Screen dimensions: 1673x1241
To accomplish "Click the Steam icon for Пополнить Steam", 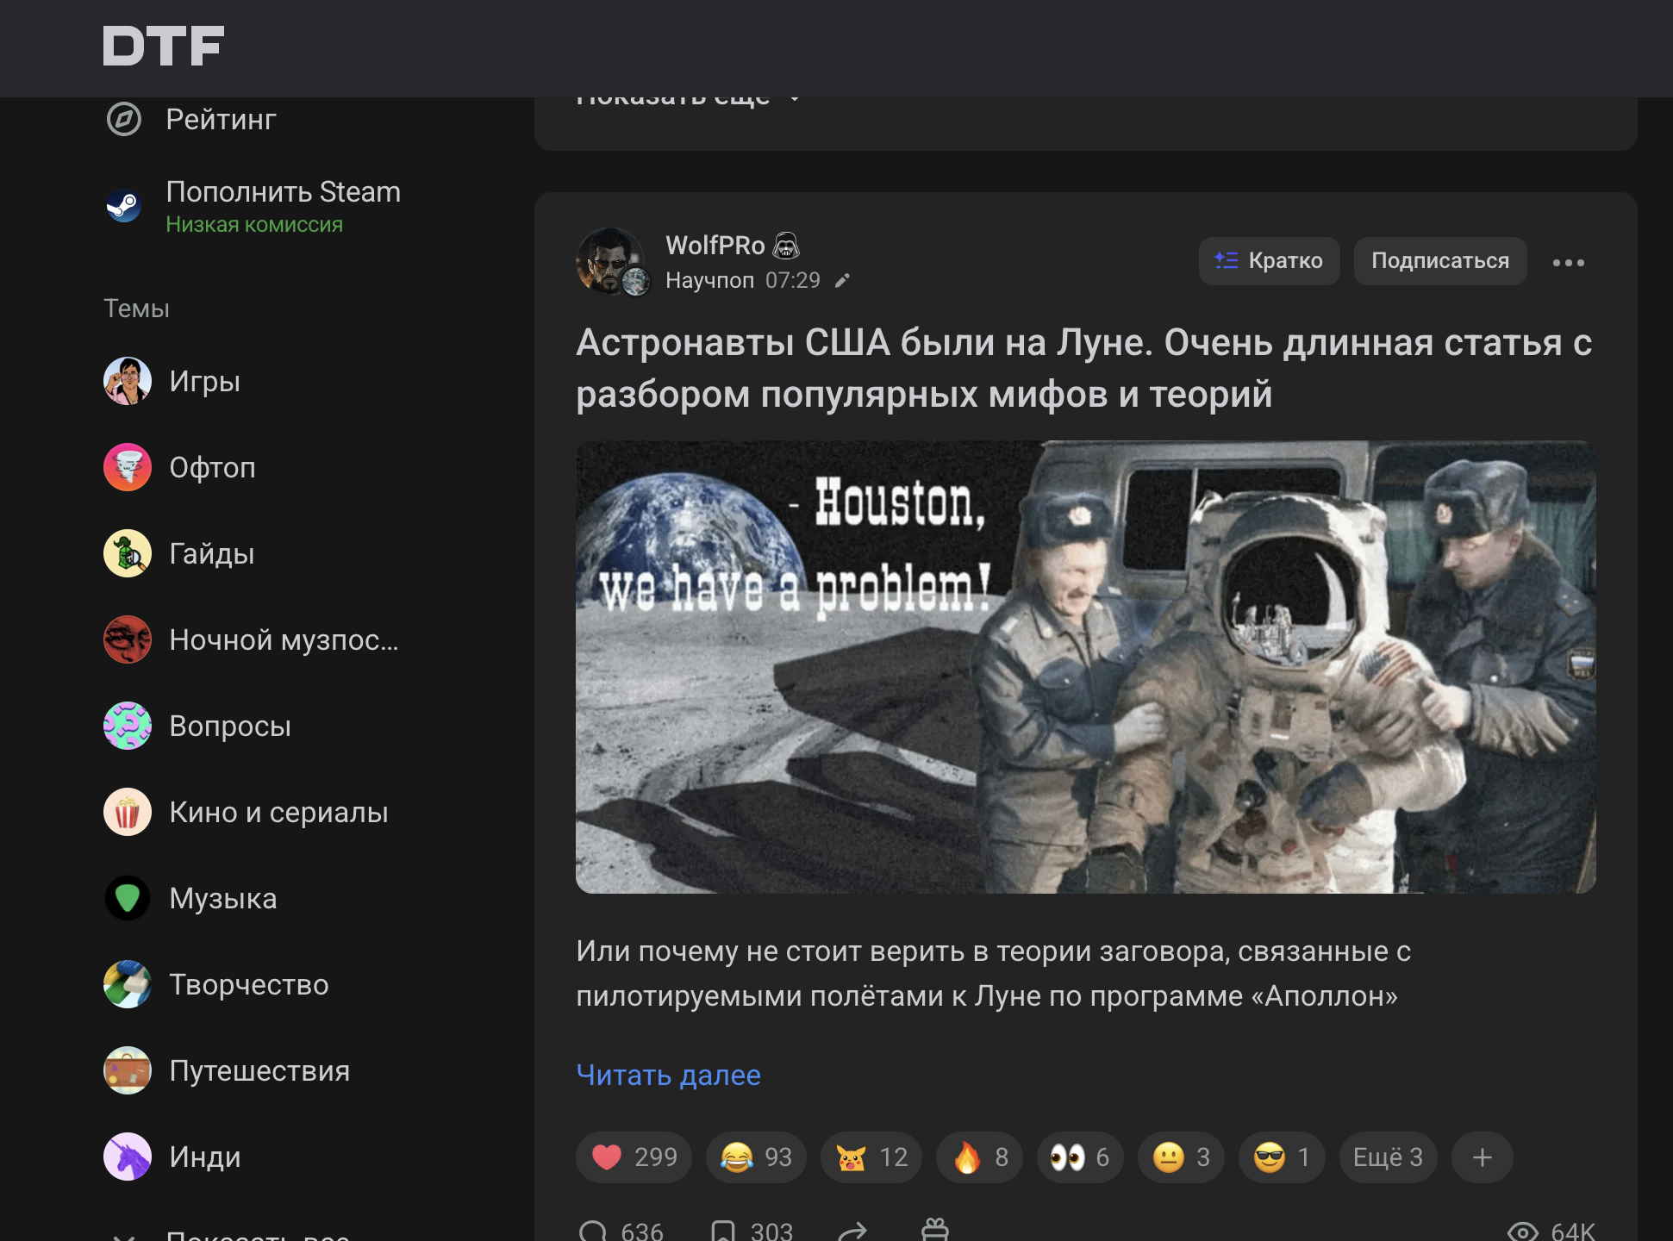I will (124, 206).
